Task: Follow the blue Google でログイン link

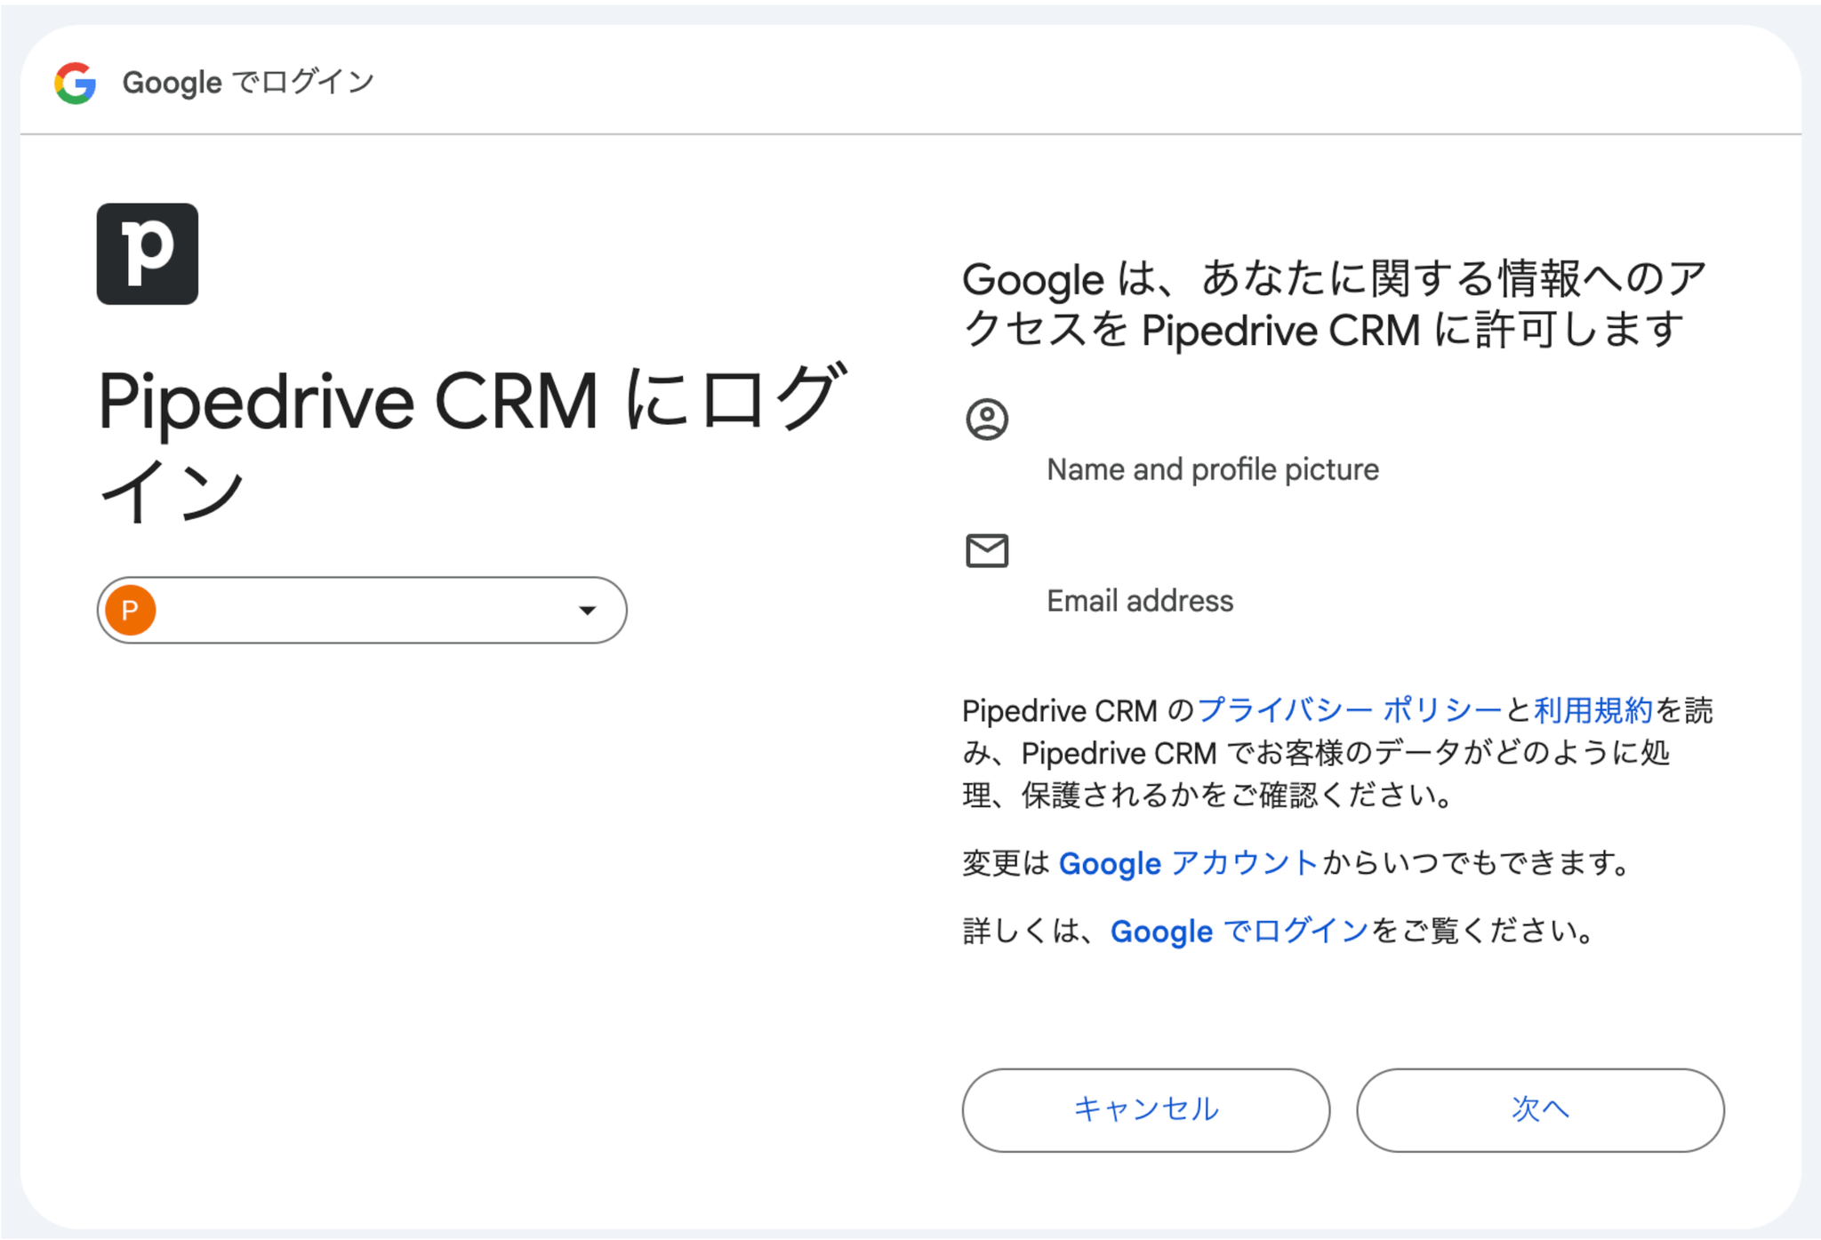Action: pos(1239,931)
